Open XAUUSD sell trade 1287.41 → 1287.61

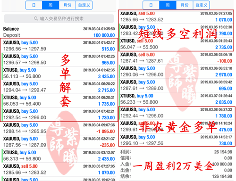pos(176,58)
